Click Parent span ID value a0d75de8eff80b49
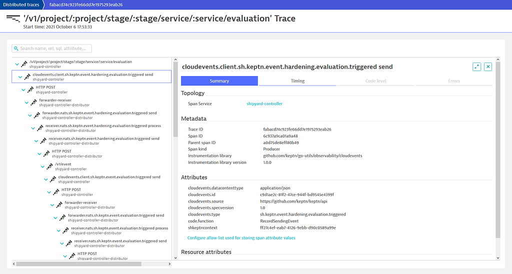The height and width of the screenshot is (274, 512). pyautogui.click(x=281, y=142)
